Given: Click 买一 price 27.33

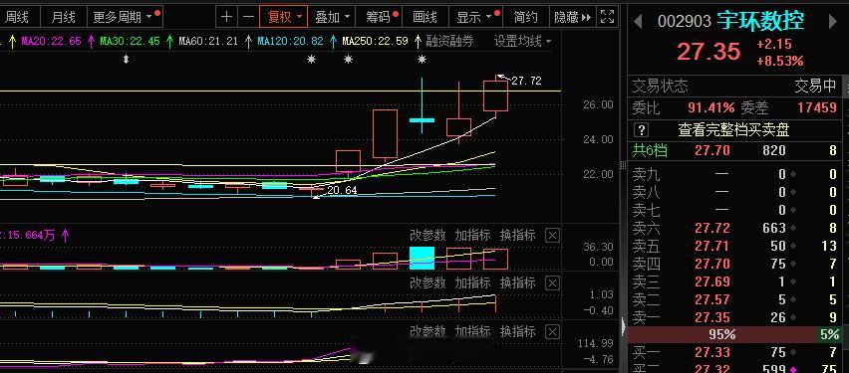Looking at the screenshot, I should [712, 353].
